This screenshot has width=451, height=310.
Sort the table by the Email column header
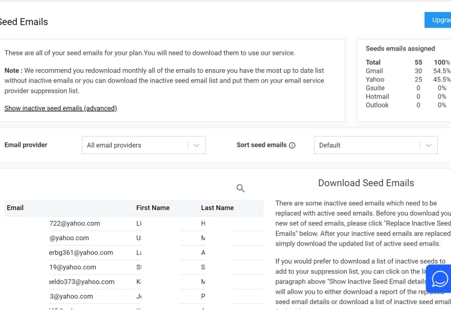coord(15,208)
